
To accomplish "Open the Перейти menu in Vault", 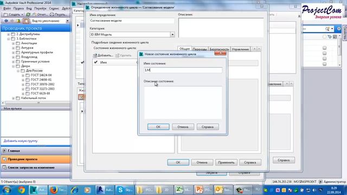I will click(x=40, y=9).
